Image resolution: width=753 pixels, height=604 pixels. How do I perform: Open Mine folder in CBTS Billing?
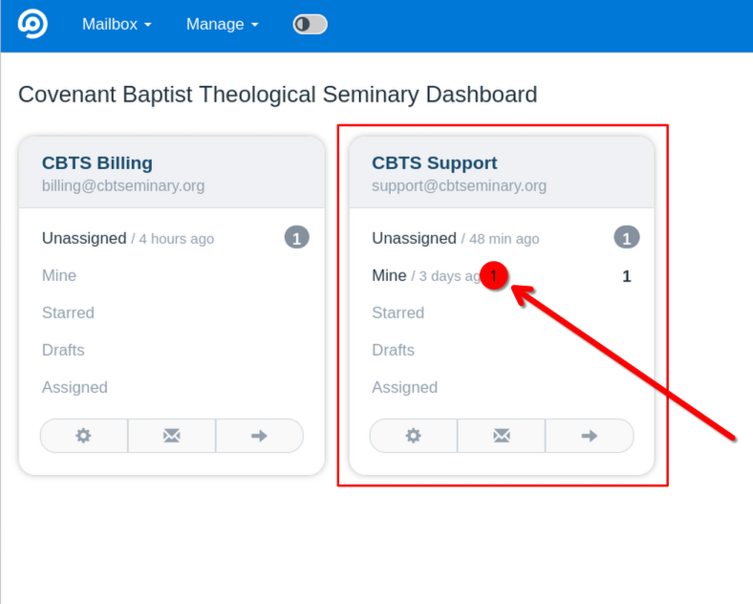point(59,275)
